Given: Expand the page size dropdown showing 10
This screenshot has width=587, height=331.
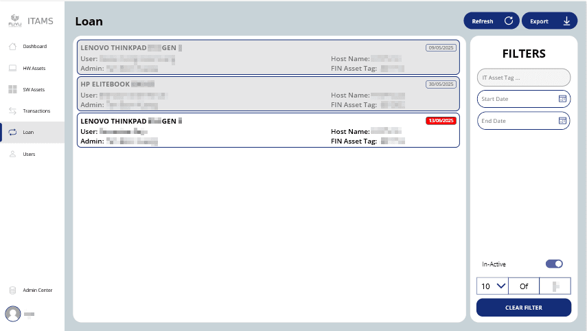Looking at the screenshot, I should coord(492,286).
